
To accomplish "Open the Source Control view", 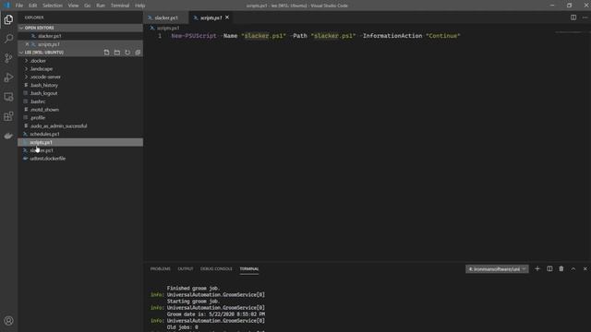I will pyautogui.click(x=8, y=58).
